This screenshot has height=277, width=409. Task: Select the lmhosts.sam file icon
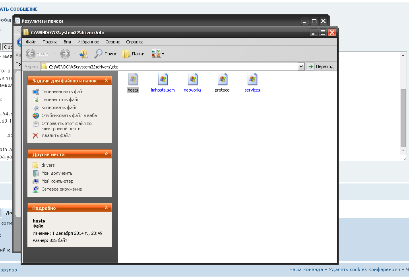click(x=163, y=80)
